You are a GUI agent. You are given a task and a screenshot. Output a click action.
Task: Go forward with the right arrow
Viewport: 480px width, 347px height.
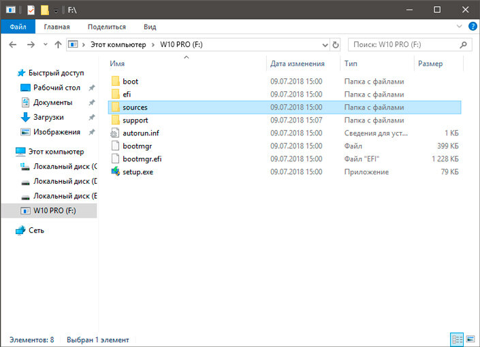pyautogui.click(x=31, y=45)
